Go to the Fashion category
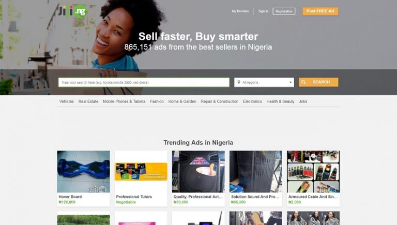 click(157, 101)
